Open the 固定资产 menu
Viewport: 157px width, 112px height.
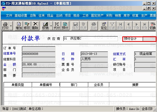(x=97, y=16)
